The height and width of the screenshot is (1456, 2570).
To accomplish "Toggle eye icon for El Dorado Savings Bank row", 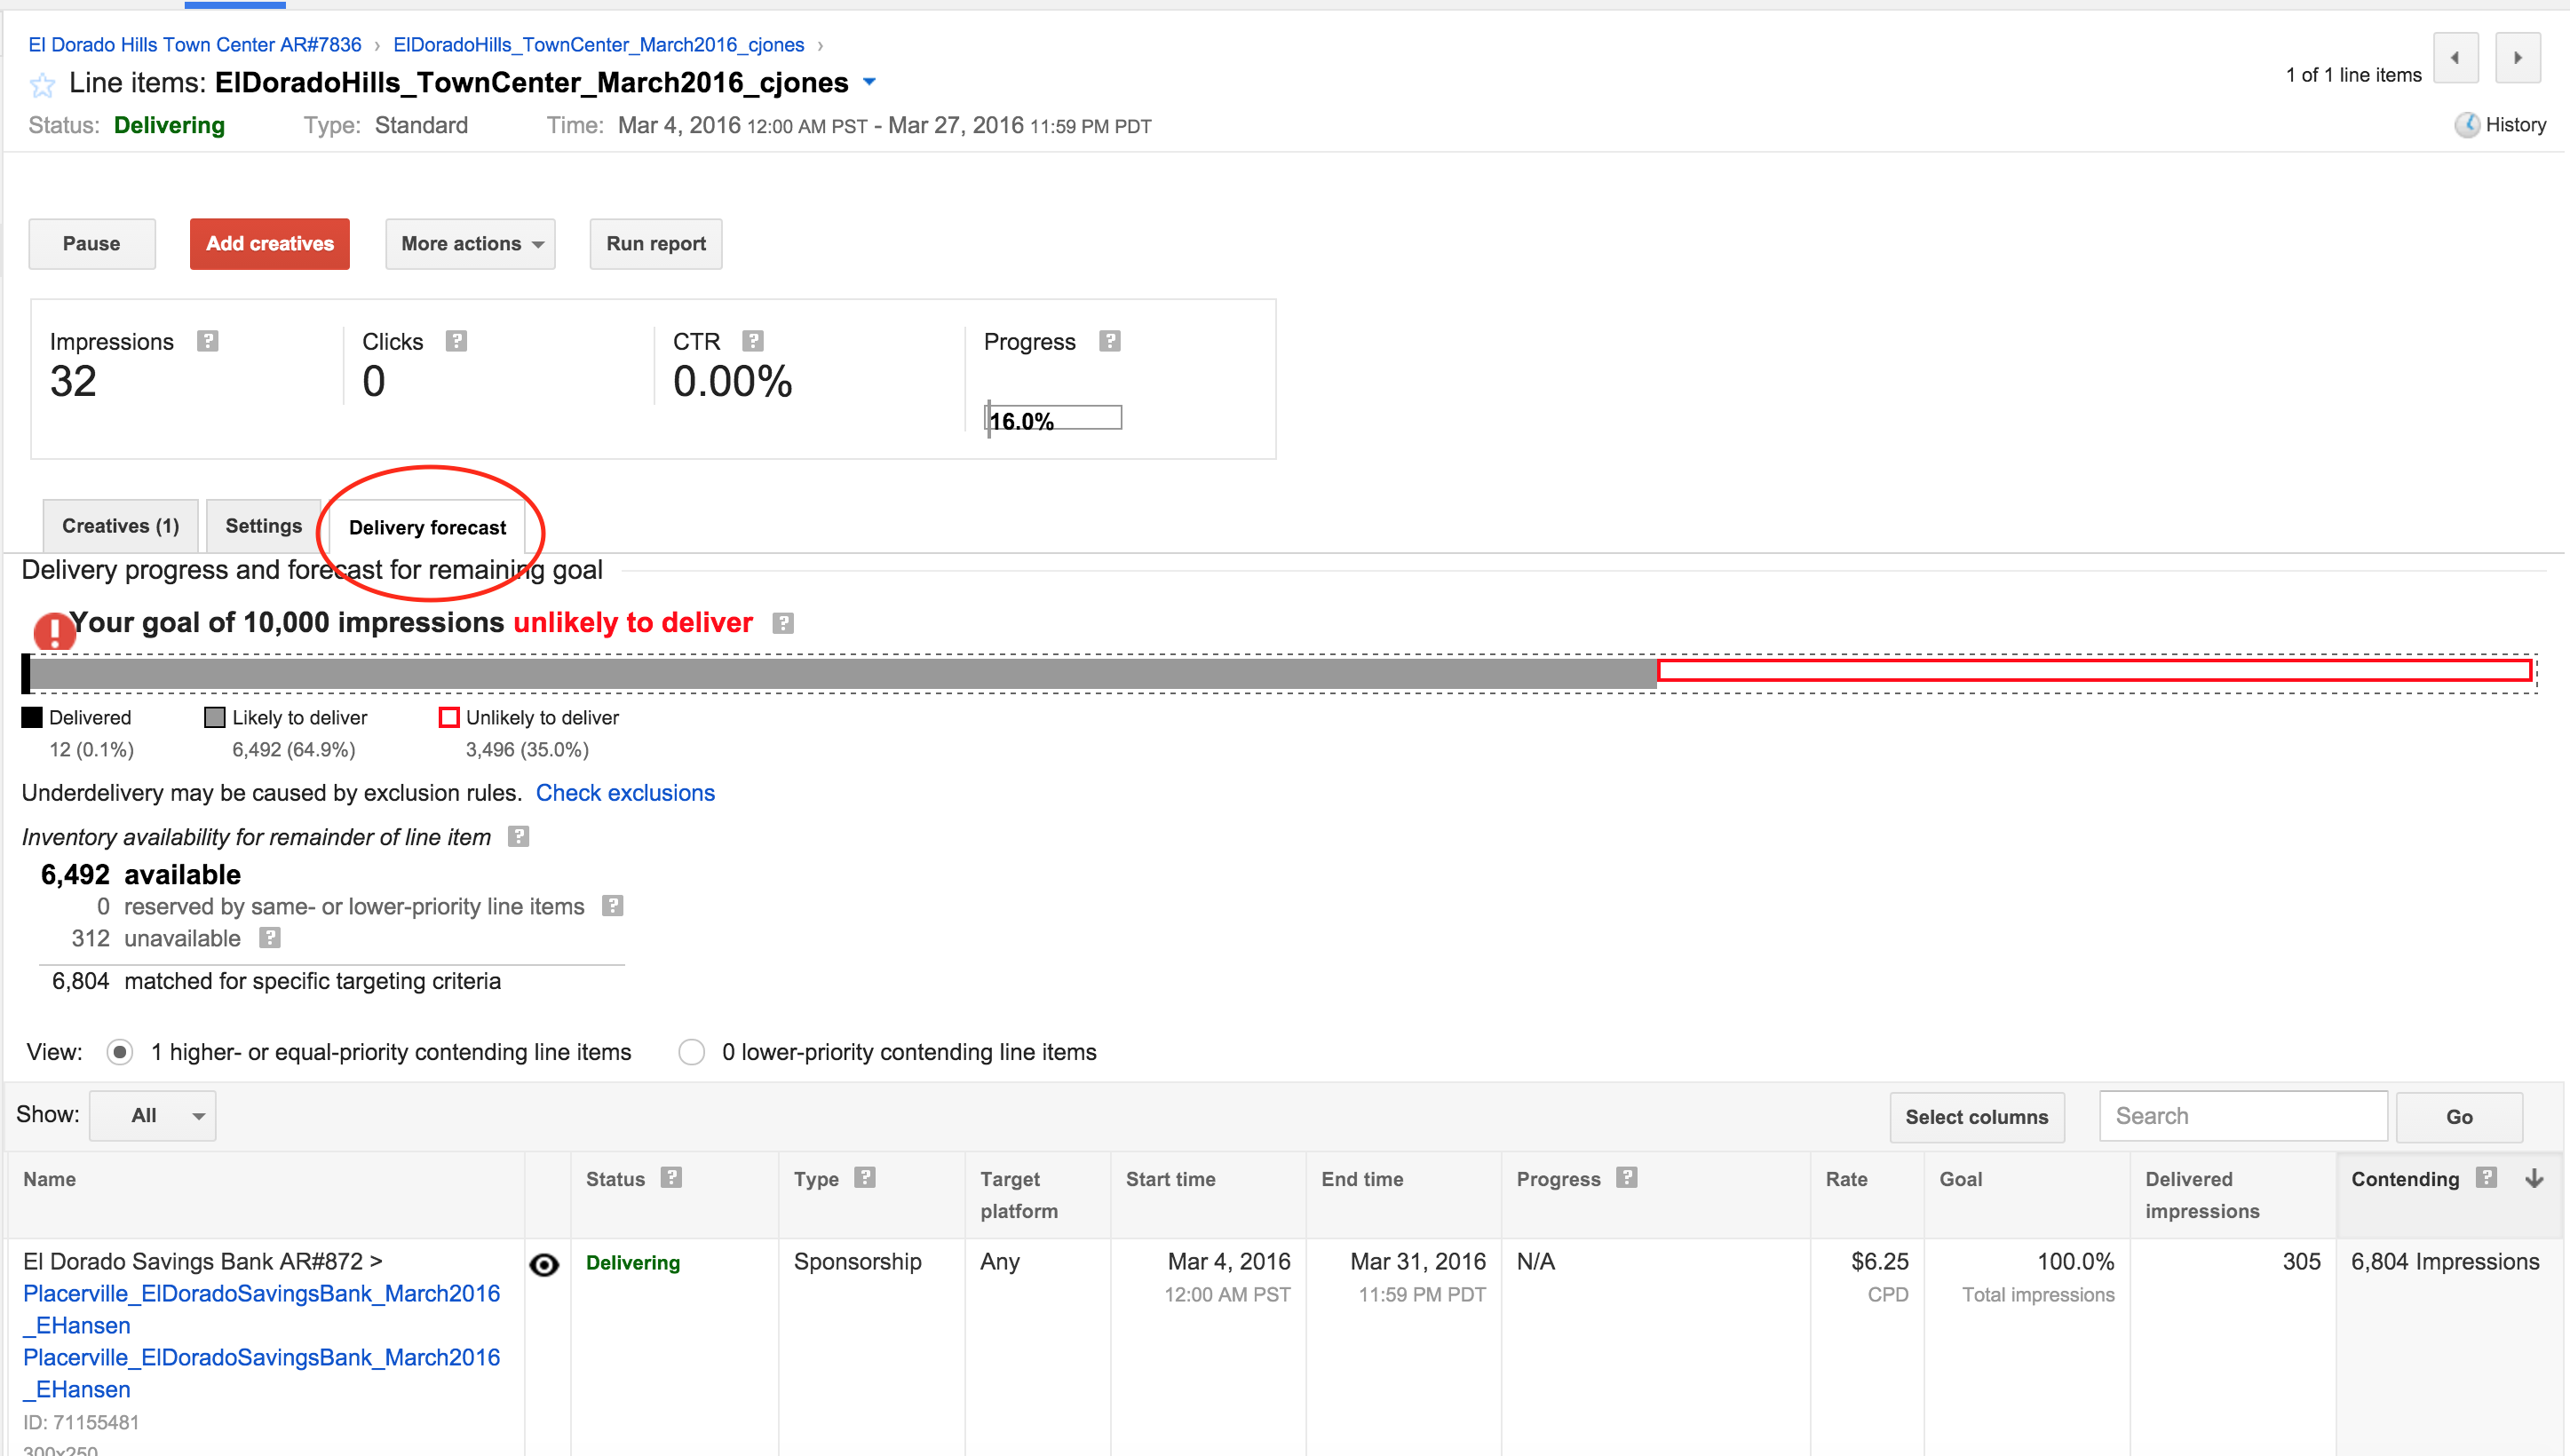I will 544,1264.
